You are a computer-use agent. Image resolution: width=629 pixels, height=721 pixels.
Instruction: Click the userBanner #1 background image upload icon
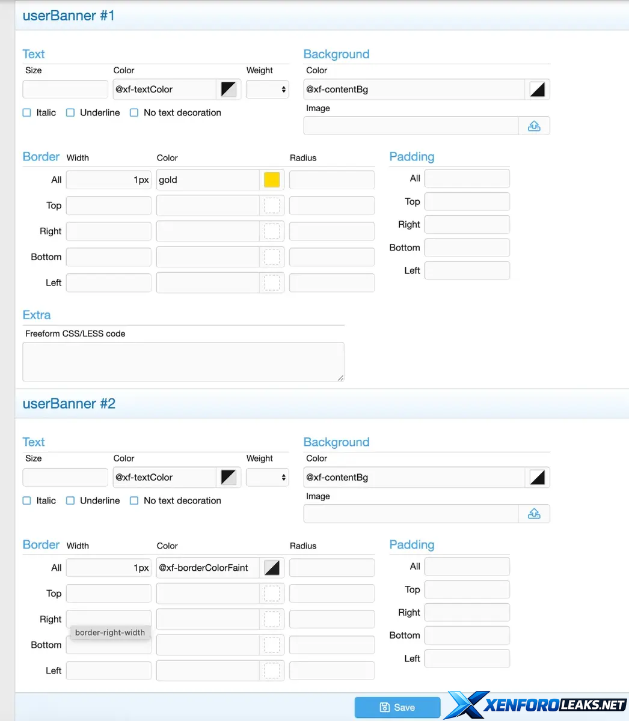[x=534, y=126]
